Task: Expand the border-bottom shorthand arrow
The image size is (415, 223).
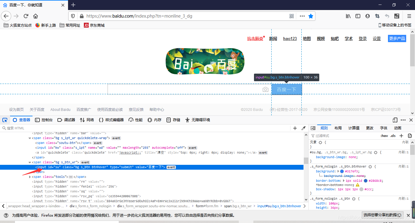Action: click(x=344, y=181)
